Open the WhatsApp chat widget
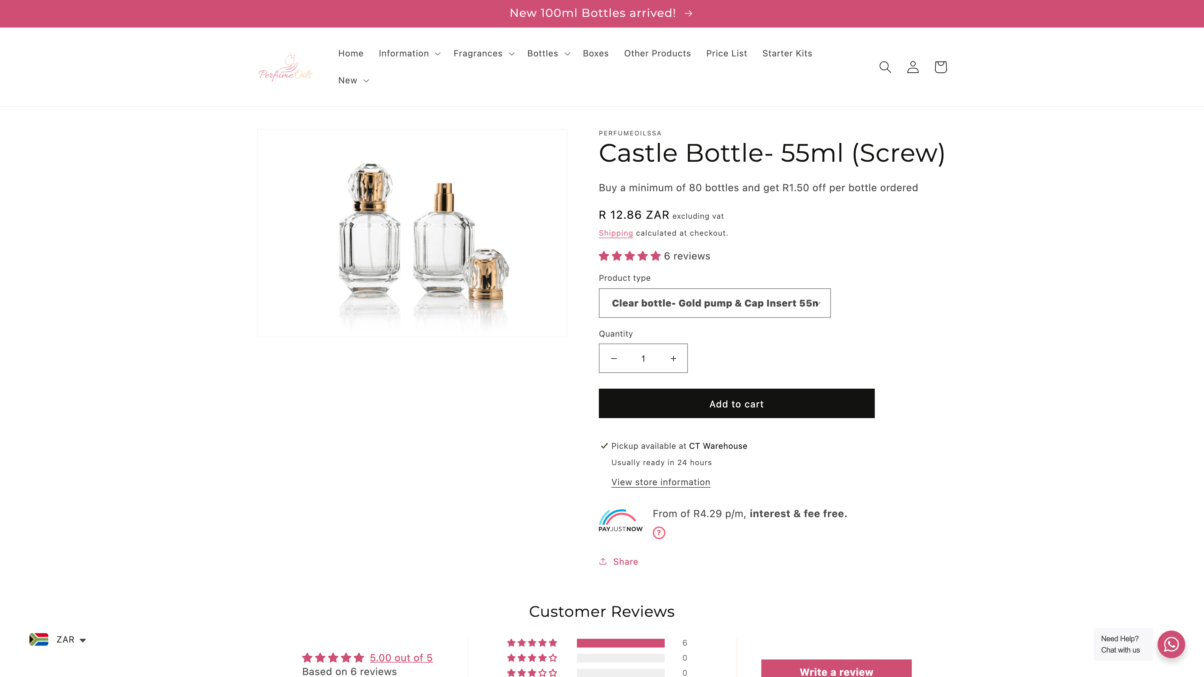Image resolution: width=1204 pixels, height=677 pixels. click(x=1171, y=644)
